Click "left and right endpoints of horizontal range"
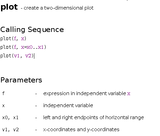This screenshot has height=136, width=160. (93, 117)
